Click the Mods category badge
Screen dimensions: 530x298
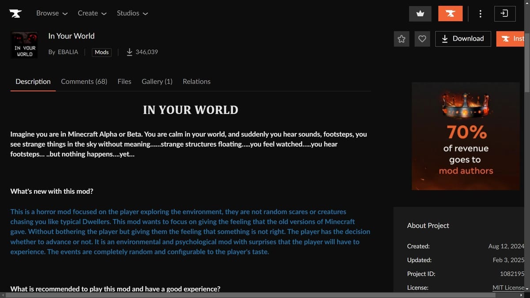coord(102,52)
